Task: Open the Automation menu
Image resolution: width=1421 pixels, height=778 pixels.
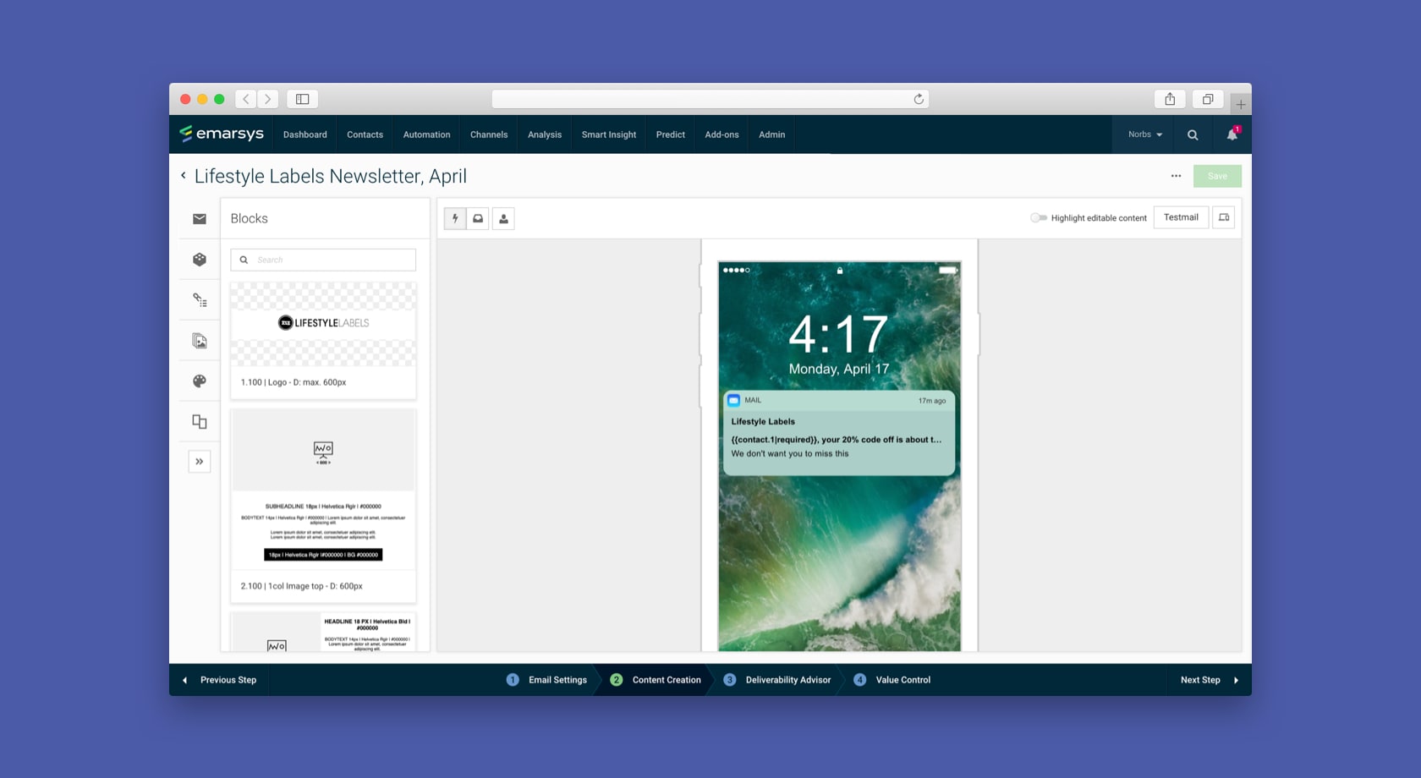Action: pyautogui.click(x=426, y=134)
